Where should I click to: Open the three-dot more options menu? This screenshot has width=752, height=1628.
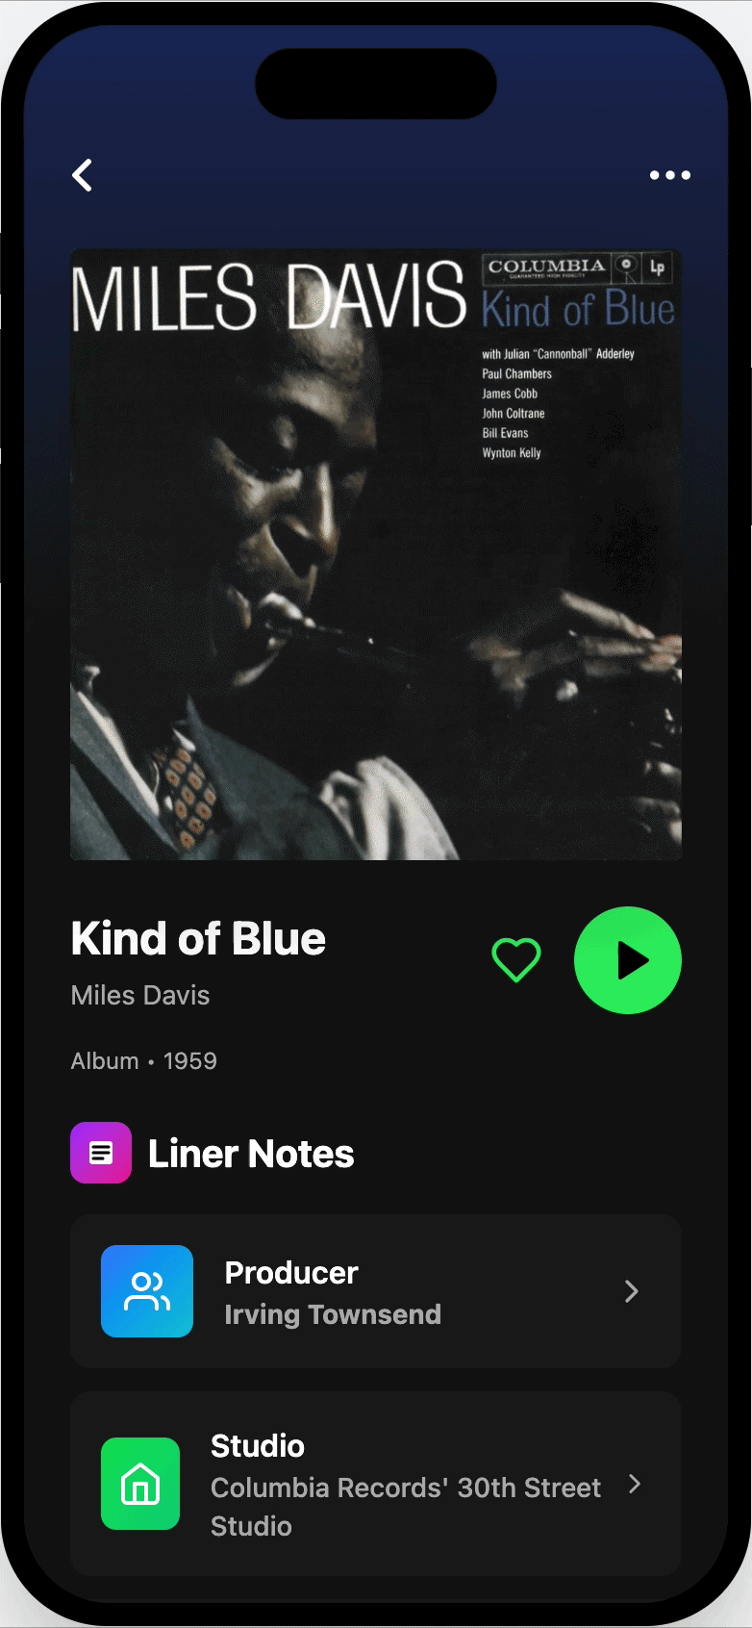click(669, 175)
